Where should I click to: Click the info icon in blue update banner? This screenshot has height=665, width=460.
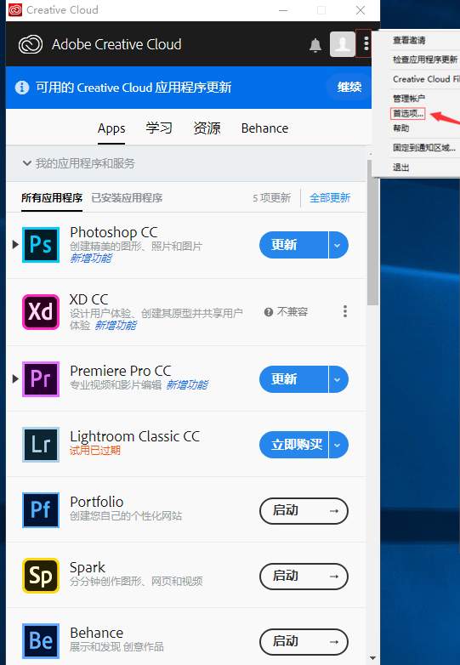point(22,88)
